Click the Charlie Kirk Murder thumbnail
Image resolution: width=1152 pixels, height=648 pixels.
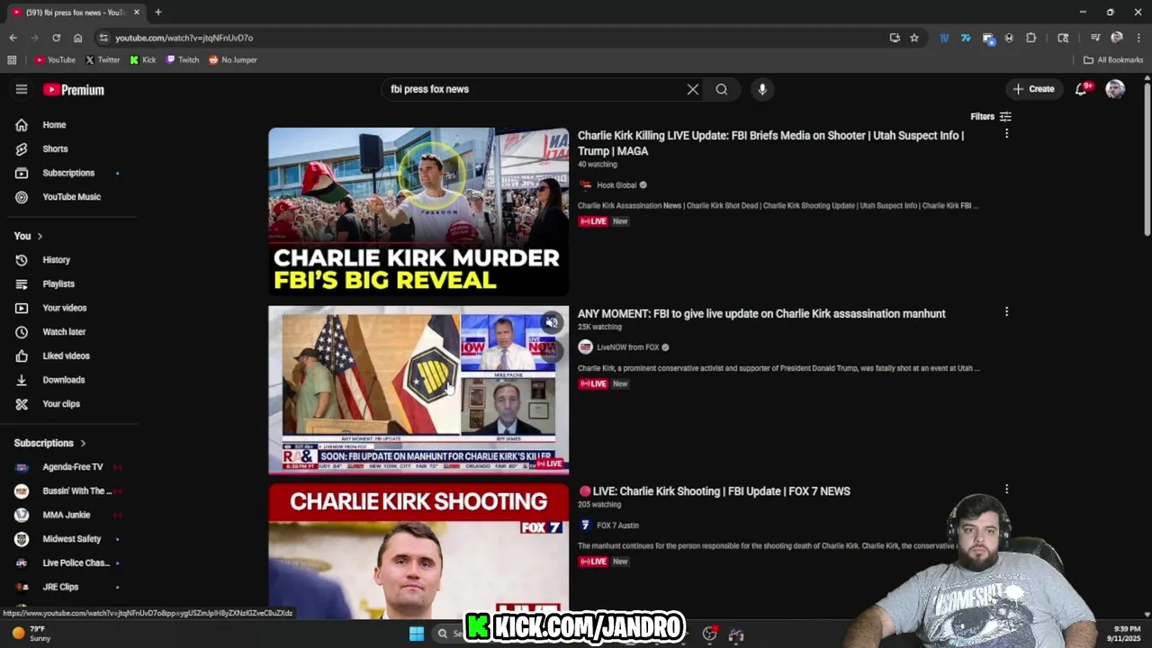pyautogui.click(x=418, y=211)
